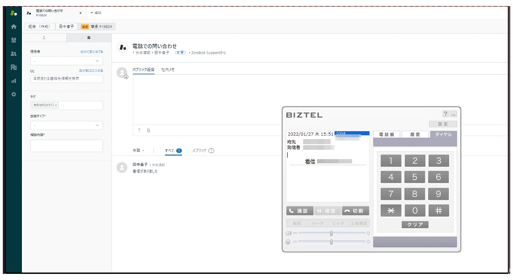The height and width of the screenshot is (280, 513).
Task: Open the reporting icon in the sidebar
Action: coord(14,80)
